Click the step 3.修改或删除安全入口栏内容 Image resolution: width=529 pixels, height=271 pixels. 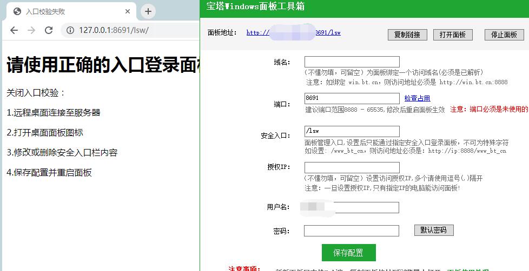pos(62,152)
